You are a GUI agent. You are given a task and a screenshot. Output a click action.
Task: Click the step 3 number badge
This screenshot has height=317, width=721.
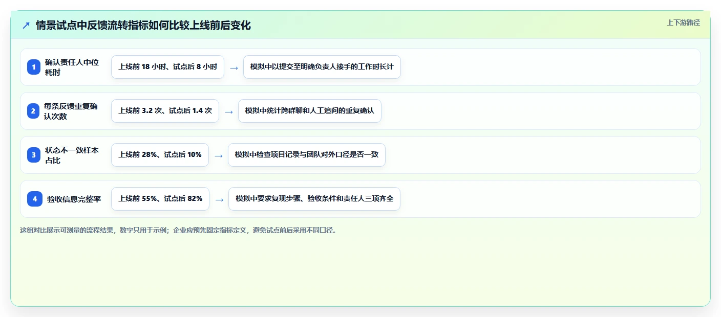pyautogui.click(x=34, y=155)
